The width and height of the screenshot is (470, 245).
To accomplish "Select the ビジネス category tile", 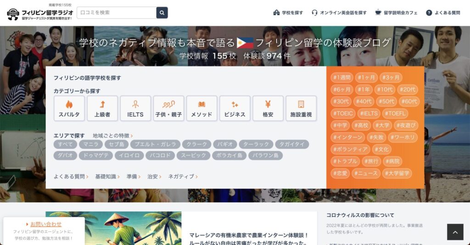I will pyautogui.click(x=235, y=108).
